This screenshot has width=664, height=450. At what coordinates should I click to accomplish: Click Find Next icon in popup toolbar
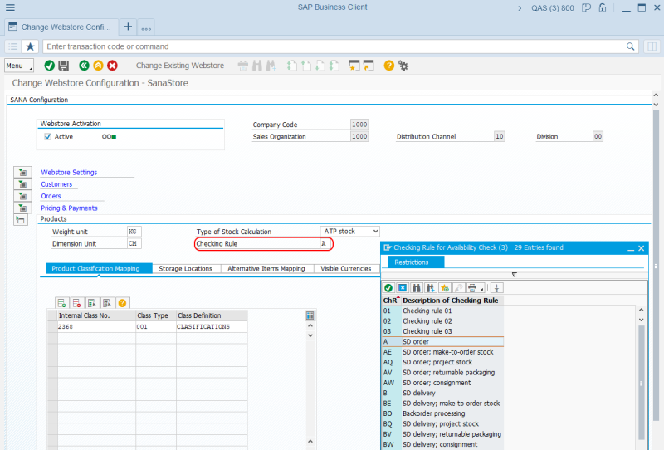click(x=430, y=288)
